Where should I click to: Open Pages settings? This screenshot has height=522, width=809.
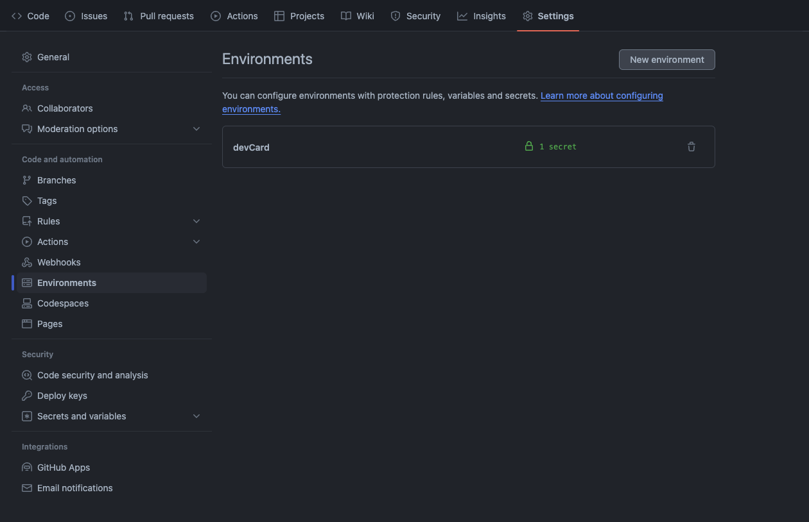point(112,324)
